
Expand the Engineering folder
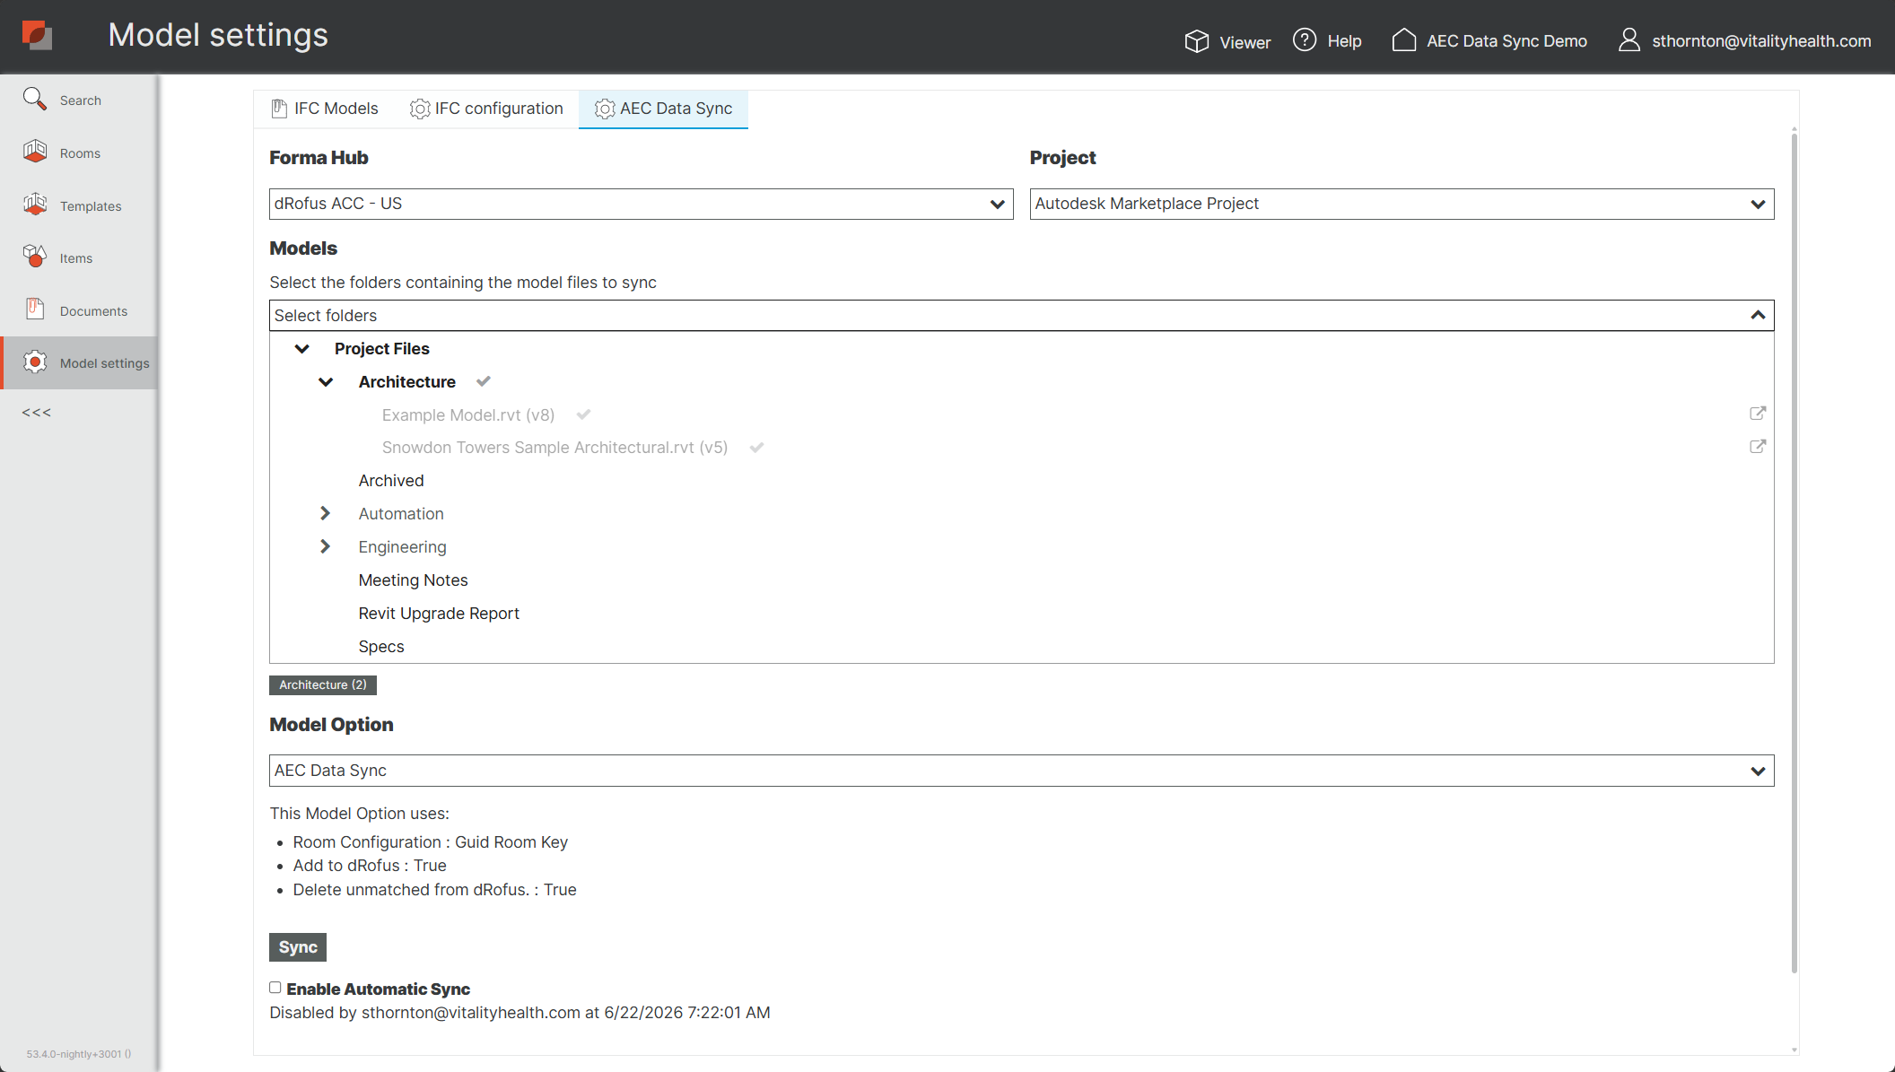coord(325,547)
